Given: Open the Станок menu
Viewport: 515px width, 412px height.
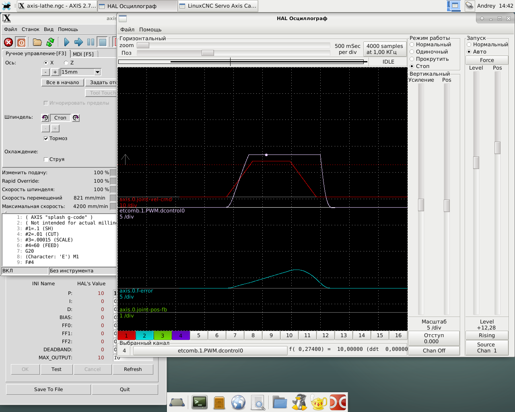Looking at the screenshot, I should click(31, 29).
